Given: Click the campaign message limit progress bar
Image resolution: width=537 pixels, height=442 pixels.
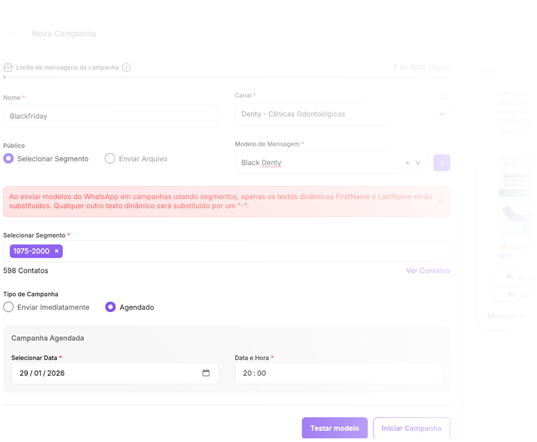Looking at the screenshot, I should (226, 77).
